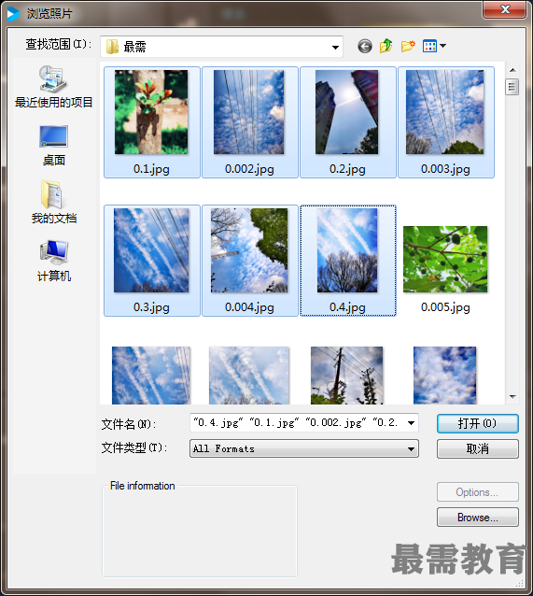Screen dimensions: 533x596
Task: Click the 0.005.jpg file name label
Action: pos(445,307)
